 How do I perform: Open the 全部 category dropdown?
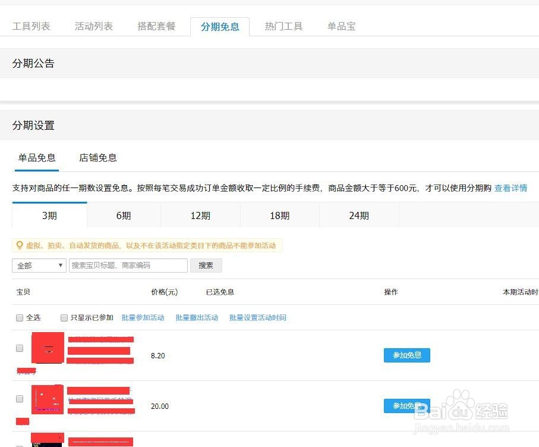click(39, 265)
